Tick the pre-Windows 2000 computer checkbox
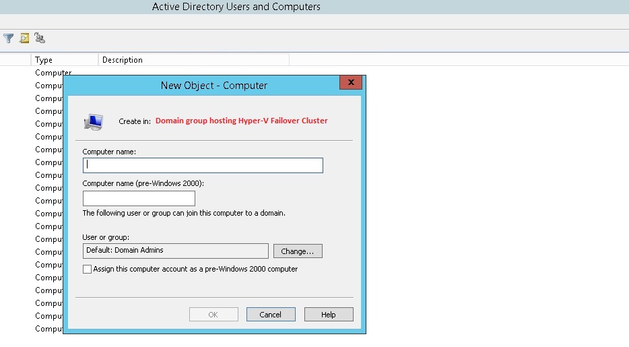629x347 pixels. coord(87,269)
